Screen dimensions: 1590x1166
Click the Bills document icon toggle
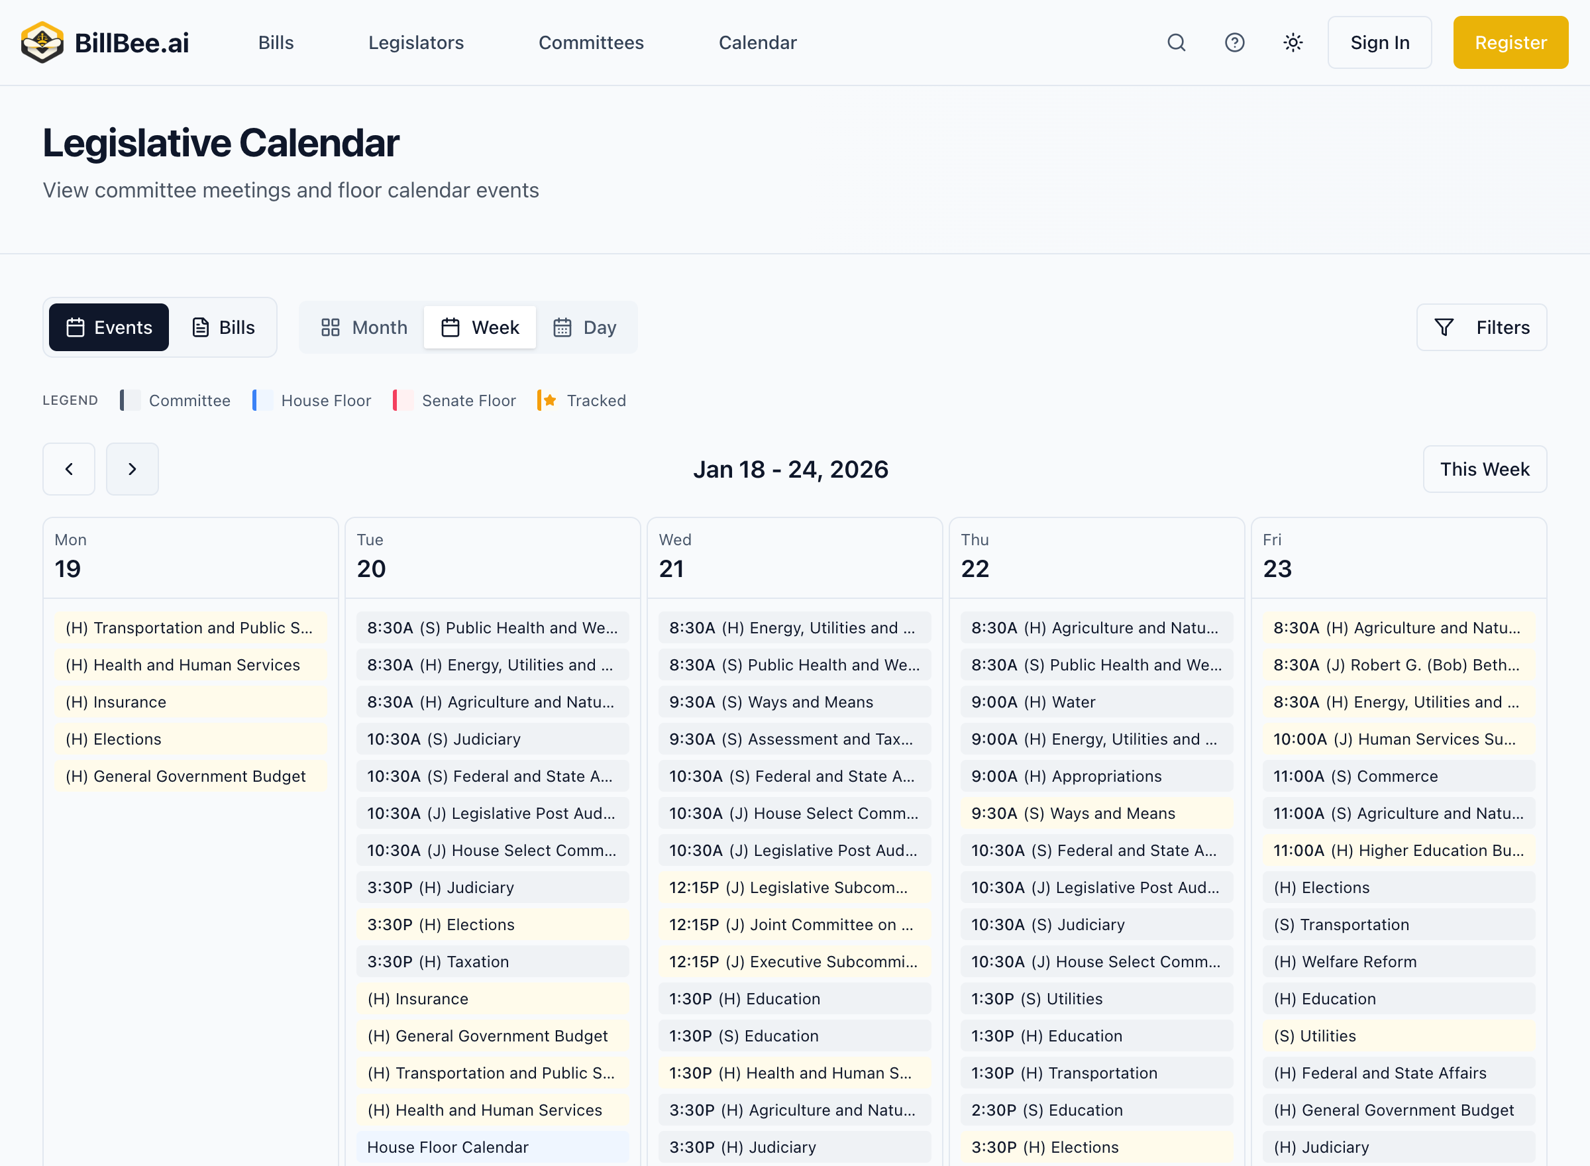tap(201, 327)
